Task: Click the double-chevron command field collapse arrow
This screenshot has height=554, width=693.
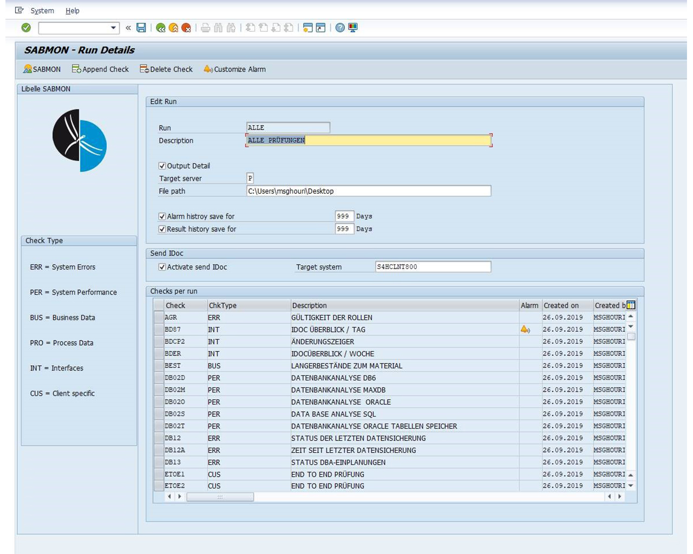Action: [x=128, y=28]
